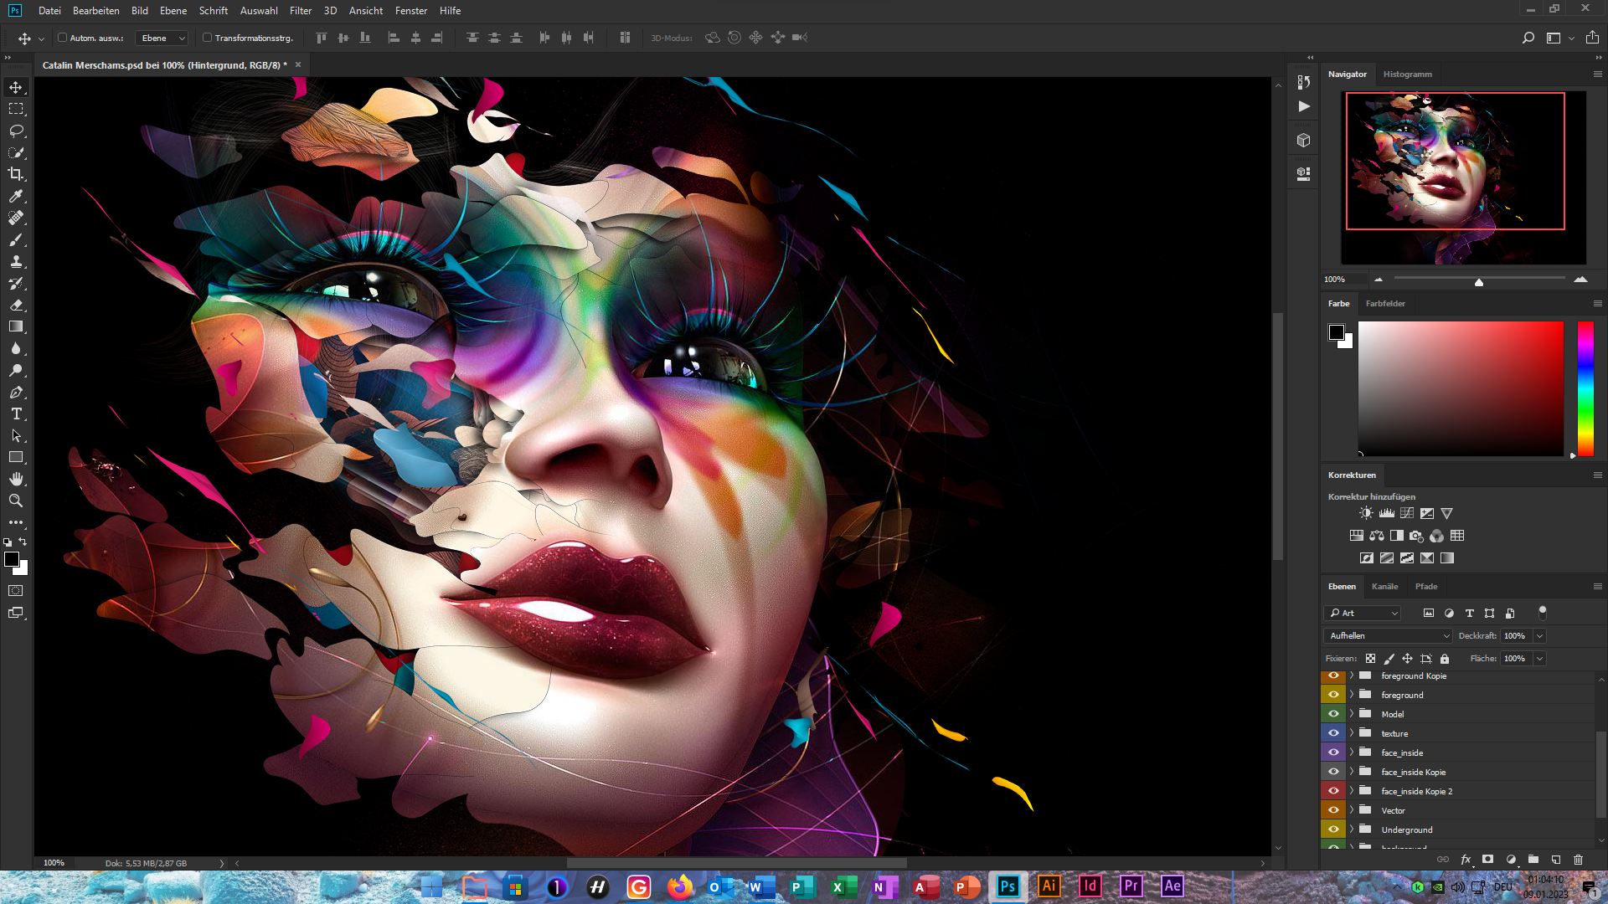Switch to the Histogramm tab
Image resolution: width=1608 pixels, height=904 pixels.
(x=1407, y=74)
